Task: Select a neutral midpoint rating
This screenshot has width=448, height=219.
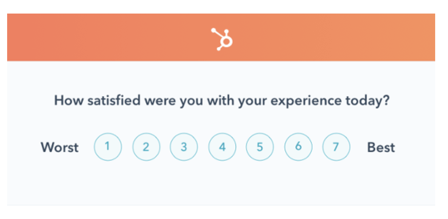Action: pyautogui.click(x=222, y=147)
